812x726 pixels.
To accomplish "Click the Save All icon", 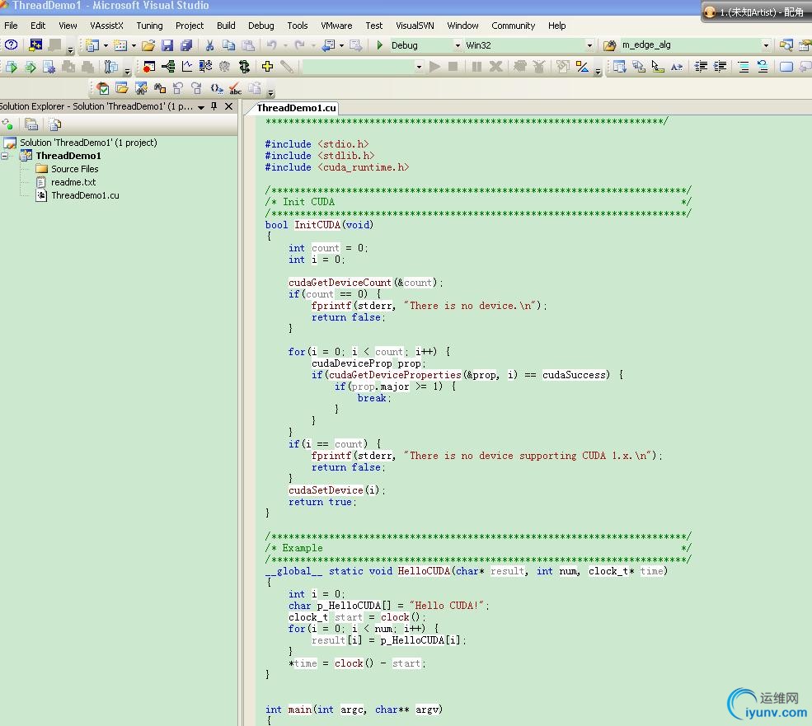I will coord(186,45).
